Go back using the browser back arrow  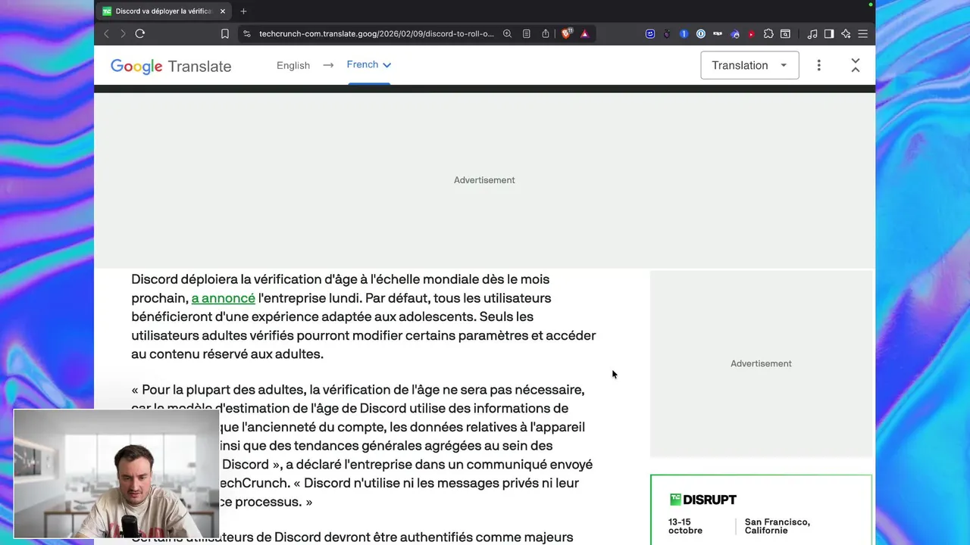pyautogui.click(x=106, y=34)
